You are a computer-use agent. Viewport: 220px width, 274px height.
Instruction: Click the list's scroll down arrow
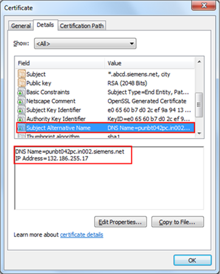click(199, 133)
